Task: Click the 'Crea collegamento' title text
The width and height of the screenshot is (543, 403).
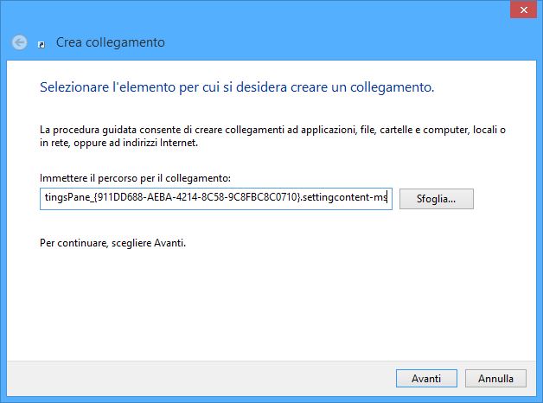Action: coord(111,42)
